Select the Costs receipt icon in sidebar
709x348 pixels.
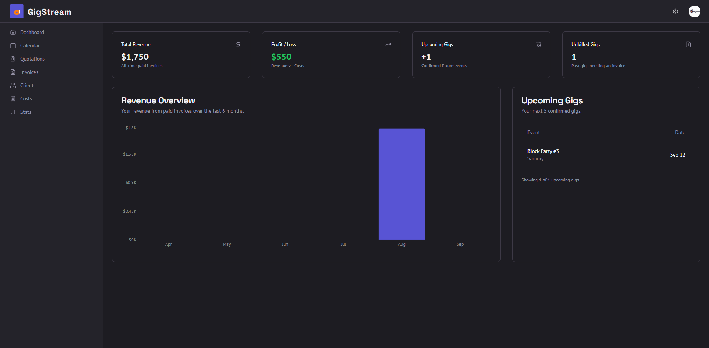pos(13,99)
